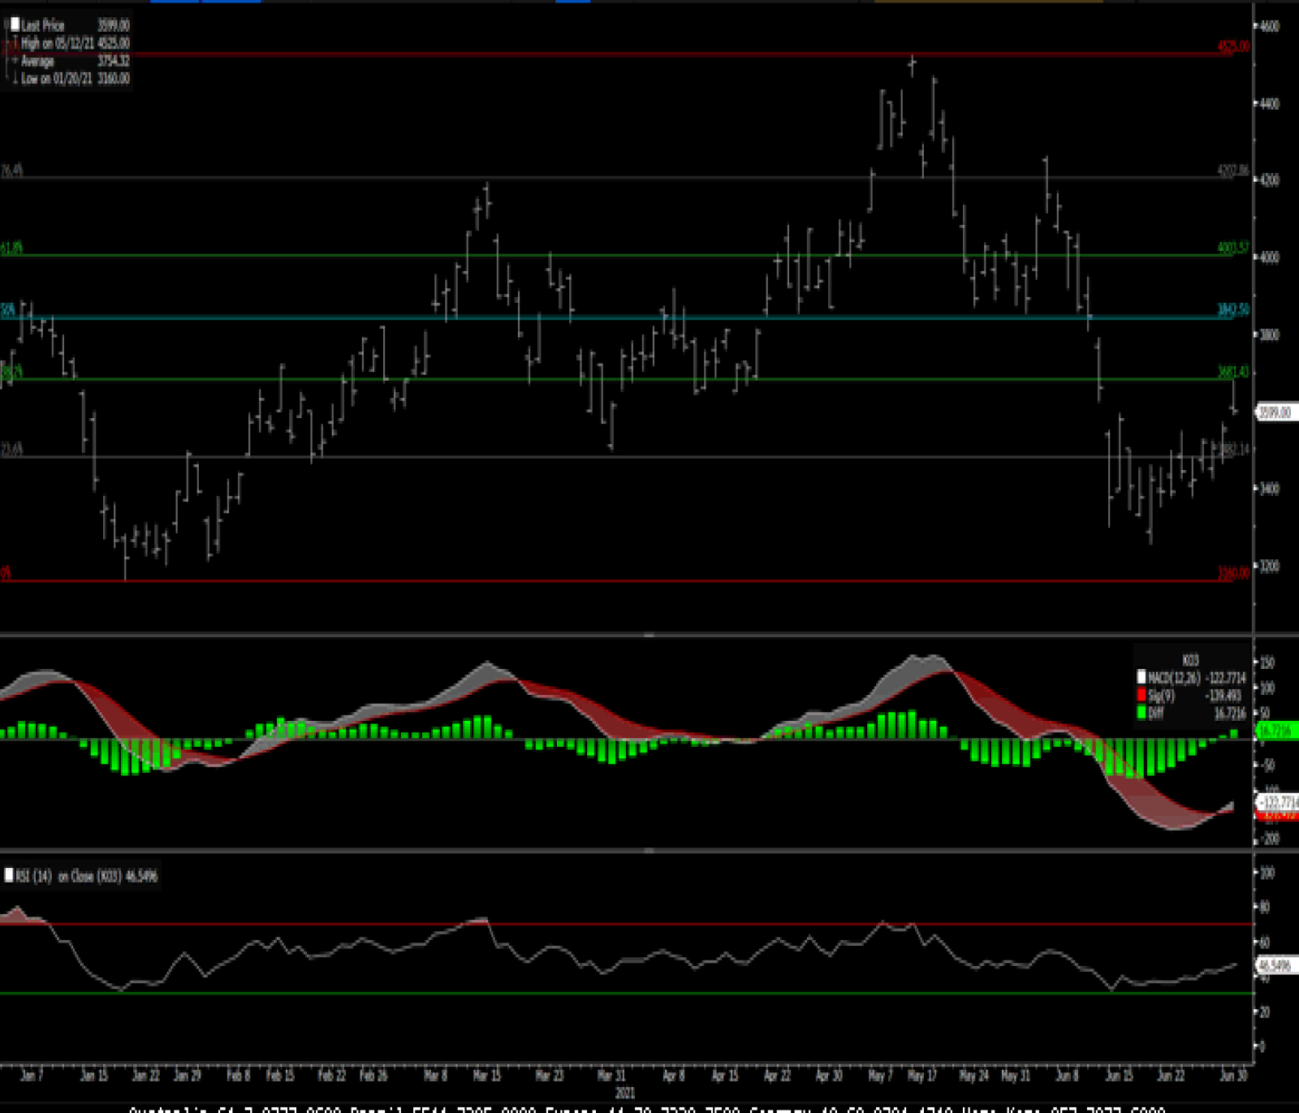Select the High on 05/12/21 legend entry
The image size is (1299, 1113).
click(75, 43)
